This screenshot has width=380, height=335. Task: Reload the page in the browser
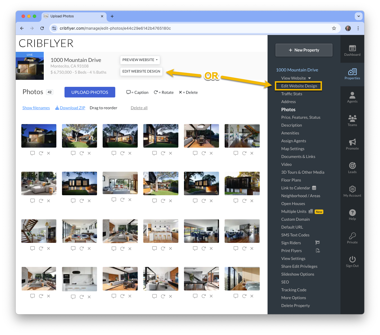pos(42,28)
